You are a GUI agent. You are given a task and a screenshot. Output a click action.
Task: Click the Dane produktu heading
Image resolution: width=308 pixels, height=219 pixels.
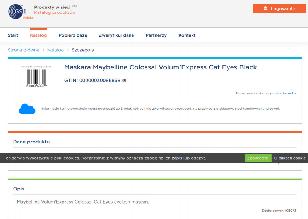click(x=31, y=142)
